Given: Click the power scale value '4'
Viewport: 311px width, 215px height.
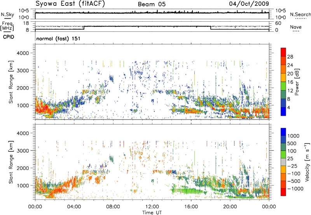Looking at the screenshot, I should pyautogui.click(x=288, y=107).
